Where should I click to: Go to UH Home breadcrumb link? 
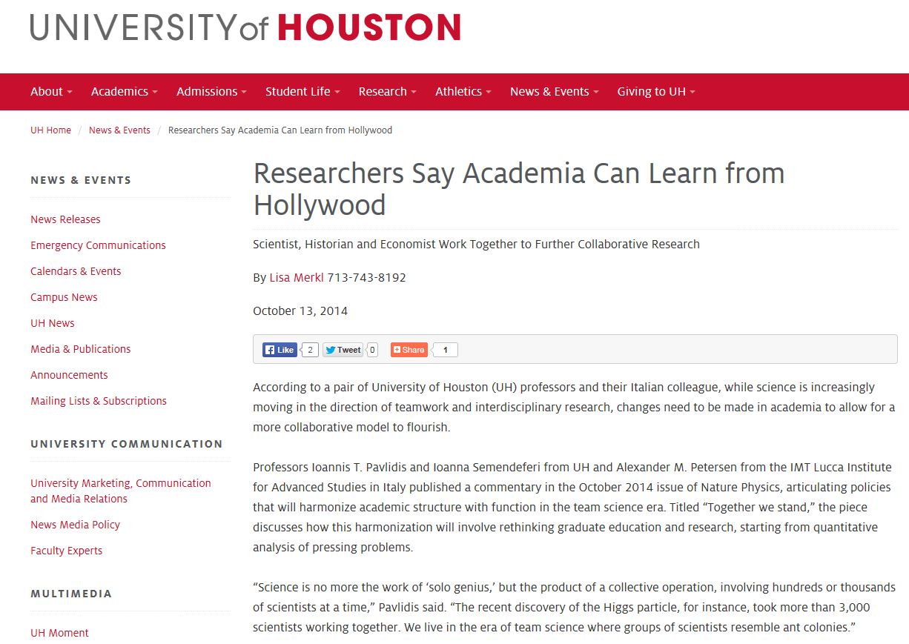50,130
